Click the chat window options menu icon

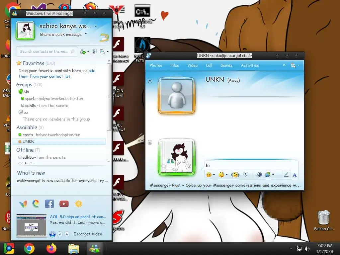(293, 65)
